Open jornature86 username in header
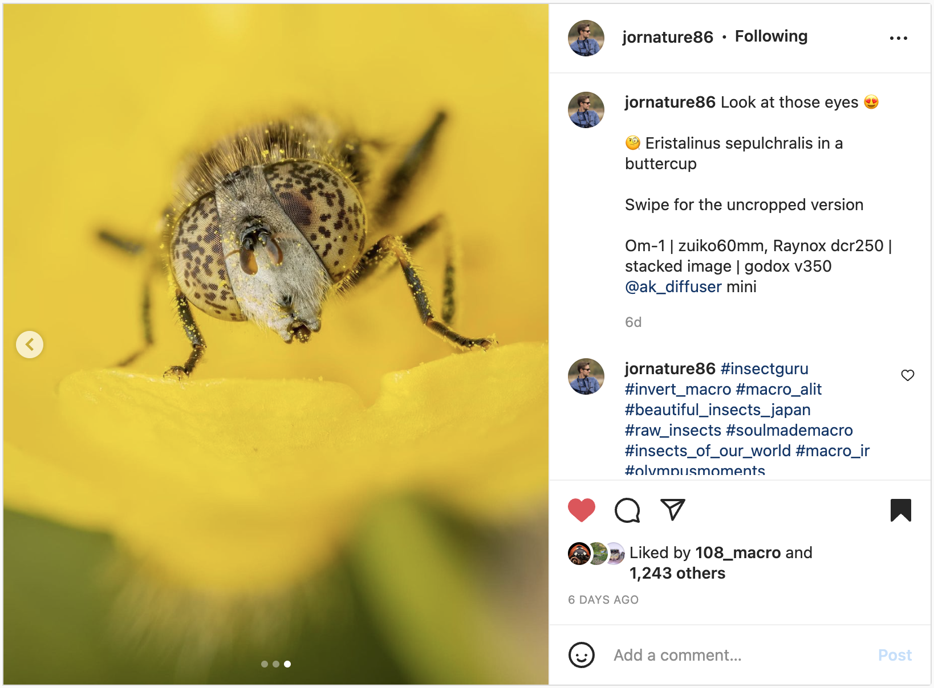The width and height of the screenshot is (934, 688). 667,37
